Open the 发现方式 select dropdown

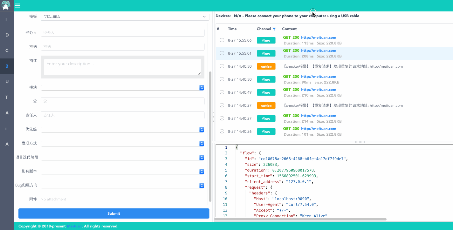point(122,144)
